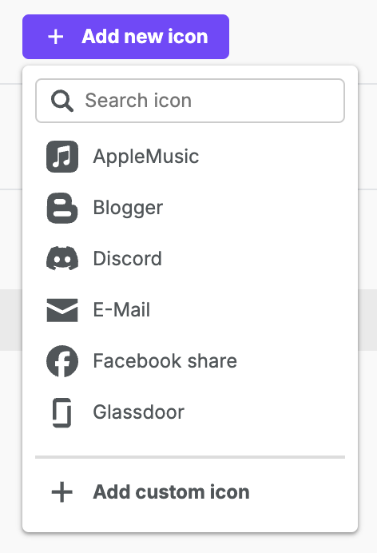Click Add custom icon text
377x553 pixels.
(171, 491)
